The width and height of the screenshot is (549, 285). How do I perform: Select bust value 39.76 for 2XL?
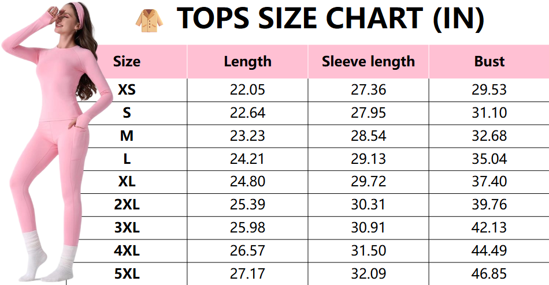(x=489, y=205)
